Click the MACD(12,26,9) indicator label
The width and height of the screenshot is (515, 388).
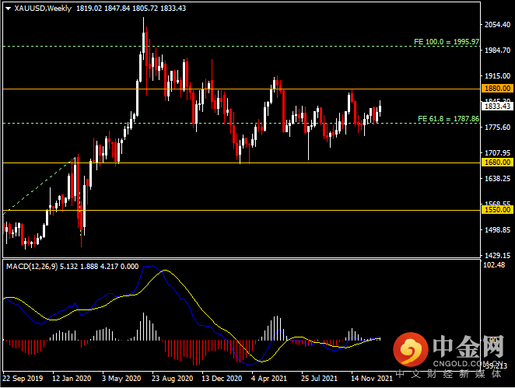click(x=32, y=267)
